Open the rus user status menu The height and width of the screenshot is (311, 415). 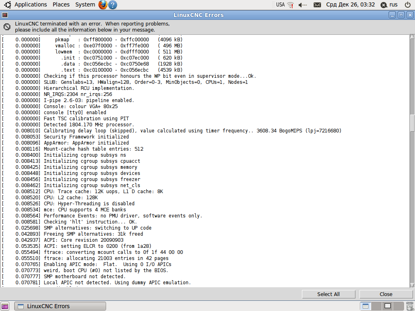pyautogui.click(x=389, y=5)
